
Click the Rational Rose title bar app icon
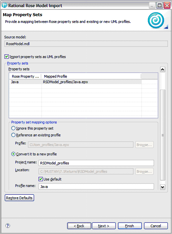(x=5, y=5)
